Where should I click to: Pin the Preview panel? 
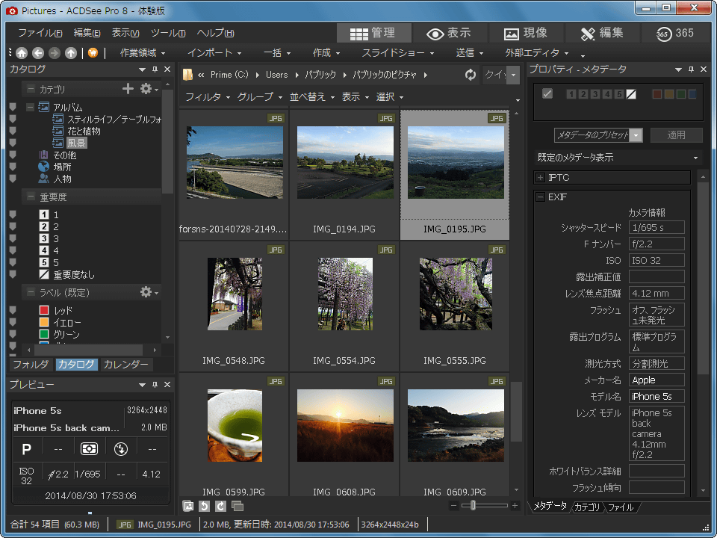(155, 385)
